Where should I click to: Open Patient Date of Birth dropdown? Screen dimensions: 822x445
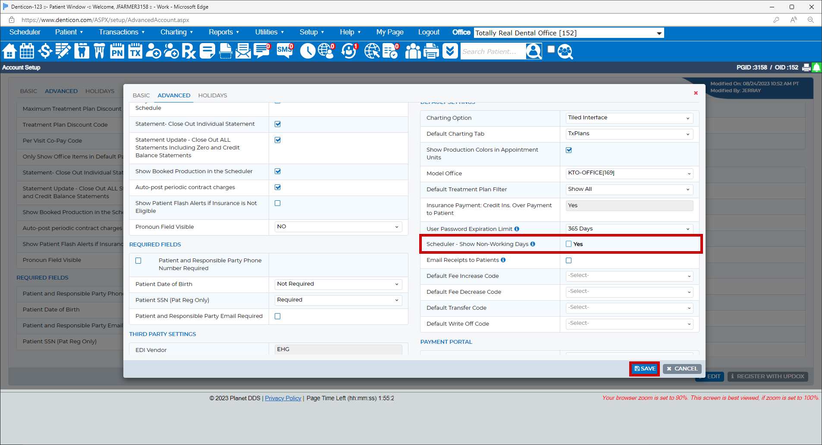[x=339, y=284]
